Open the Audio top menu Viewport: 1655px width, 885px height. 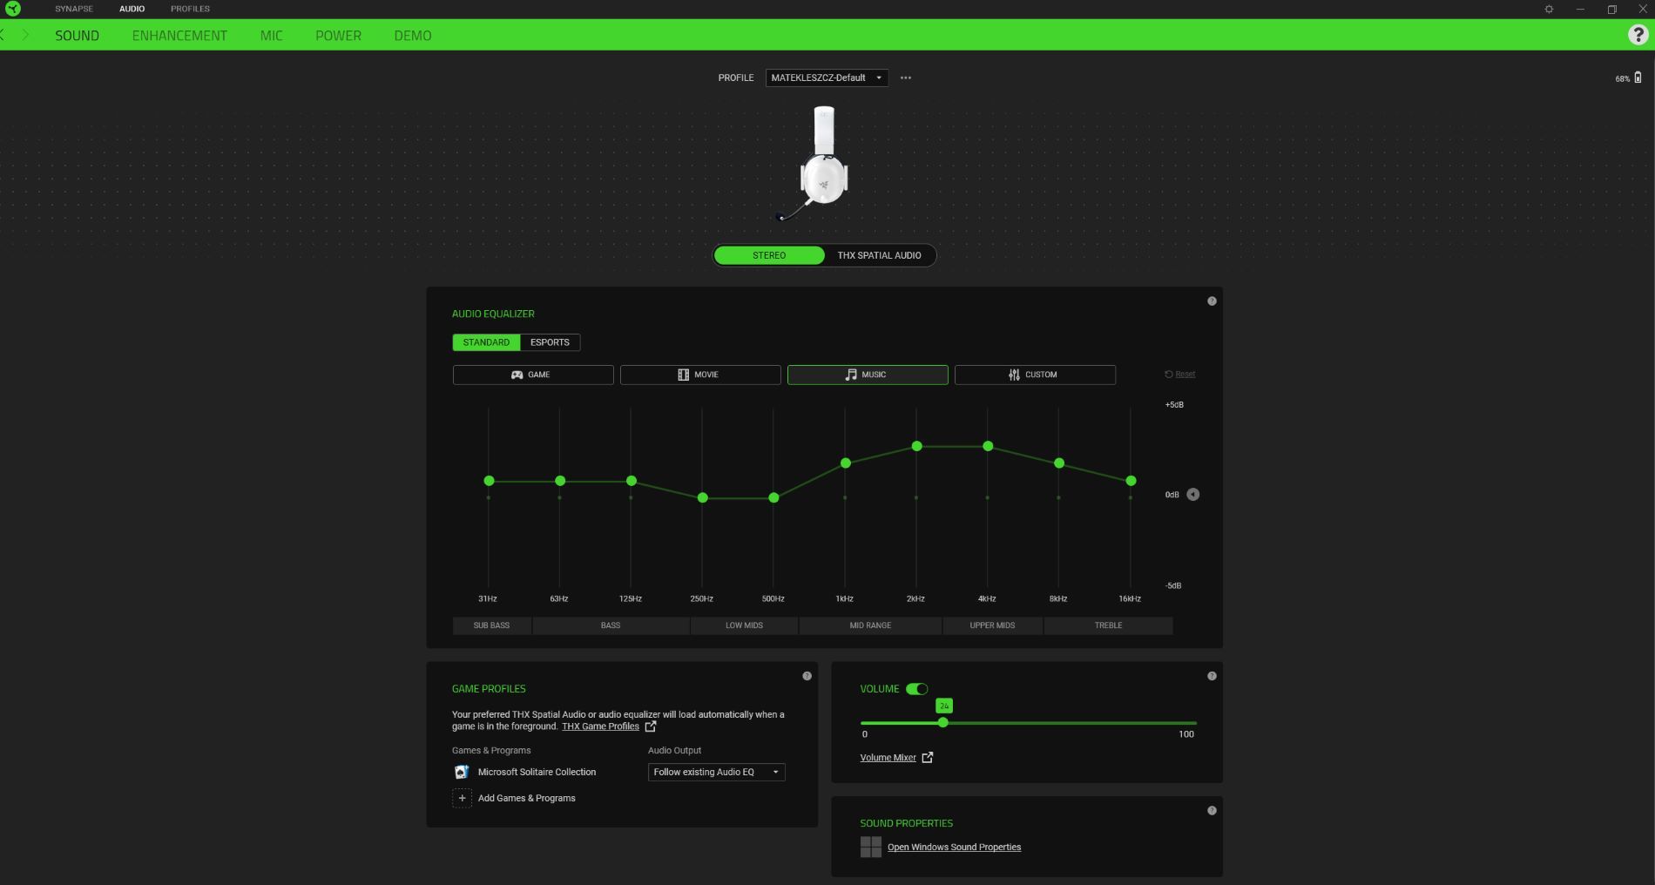pos(132,9)
